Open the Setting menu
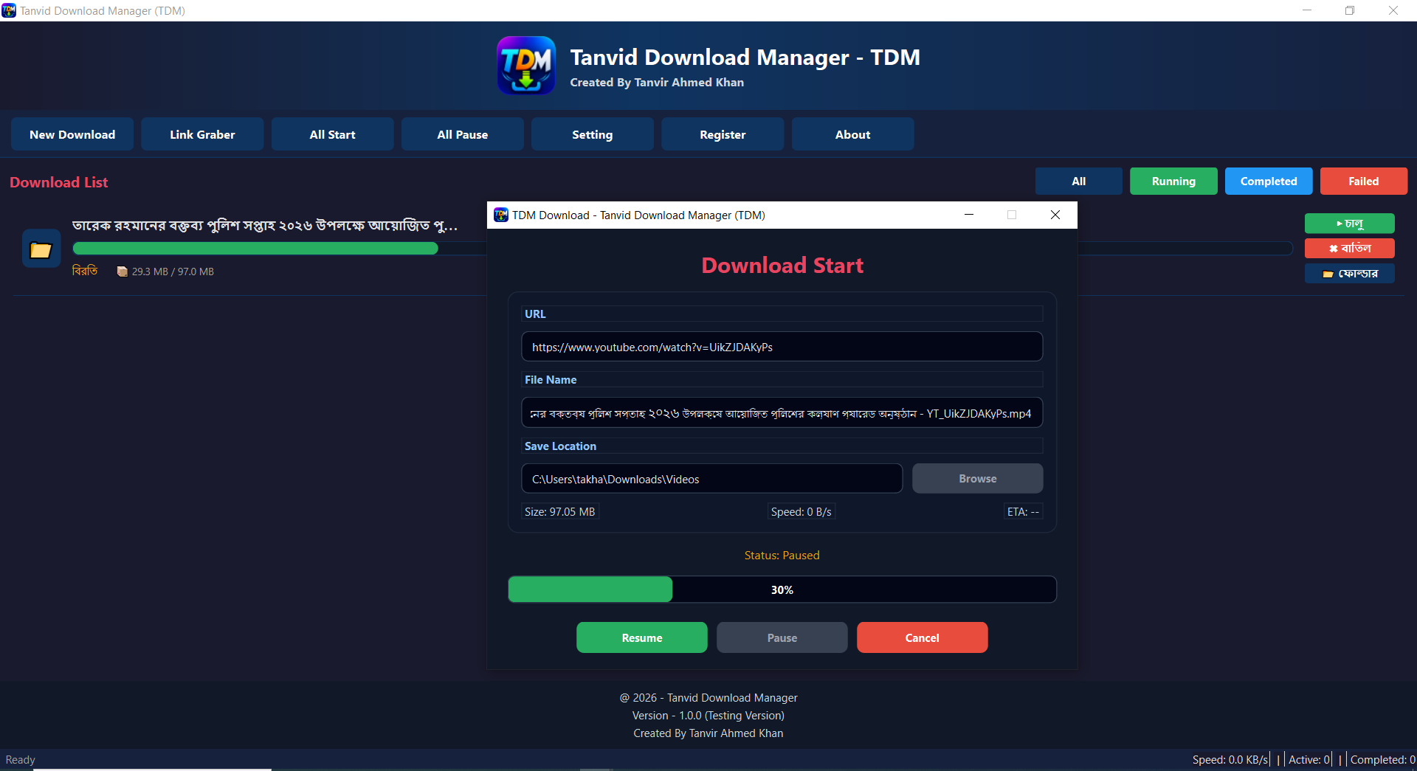The width and height of the screenshot is (1417, 771). (593, 134)
